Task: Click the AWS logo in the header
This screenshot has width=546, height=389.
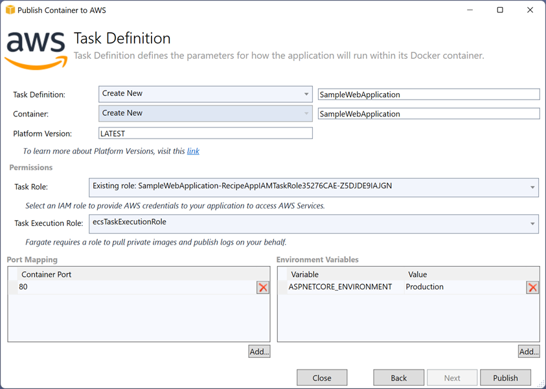Action: point(36,50)
